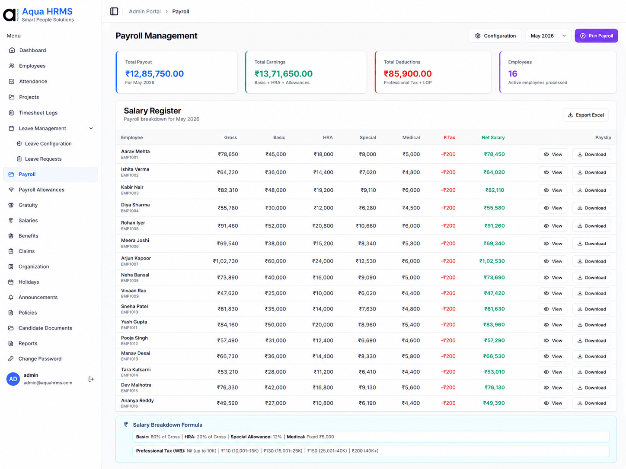Click the Attendance checkbox icon
Screen dimensions: 626x469
[x=12, y=81]
